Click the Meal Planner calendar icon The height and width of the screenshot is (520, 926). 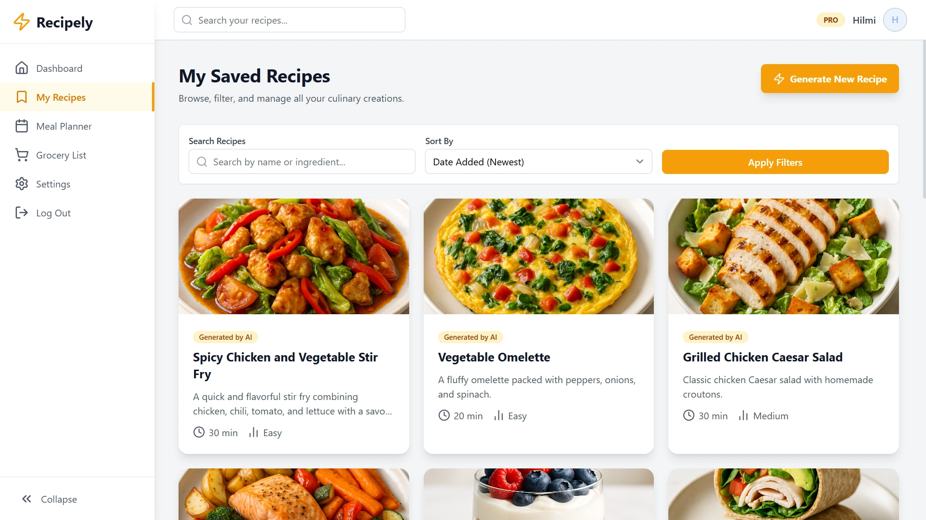(22, 126)
